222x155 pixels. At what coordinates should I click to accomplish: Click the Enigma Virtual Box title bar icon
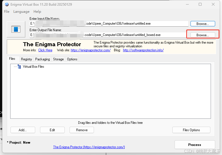coord(7,4)
